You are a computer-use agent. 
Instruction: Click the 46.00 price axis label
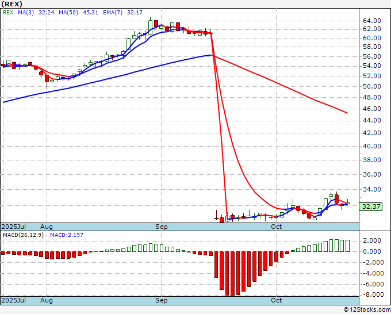[372, 109]
